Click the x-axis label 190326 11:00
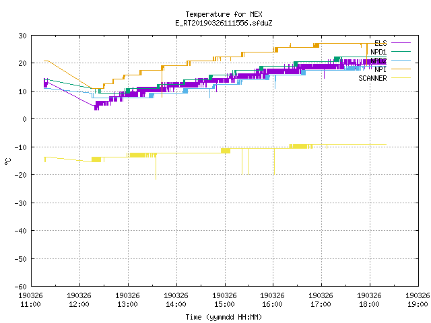 coord(30,300)
